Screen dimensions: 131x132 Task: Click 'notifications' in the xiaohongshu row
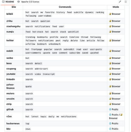[x=42, y=26]
